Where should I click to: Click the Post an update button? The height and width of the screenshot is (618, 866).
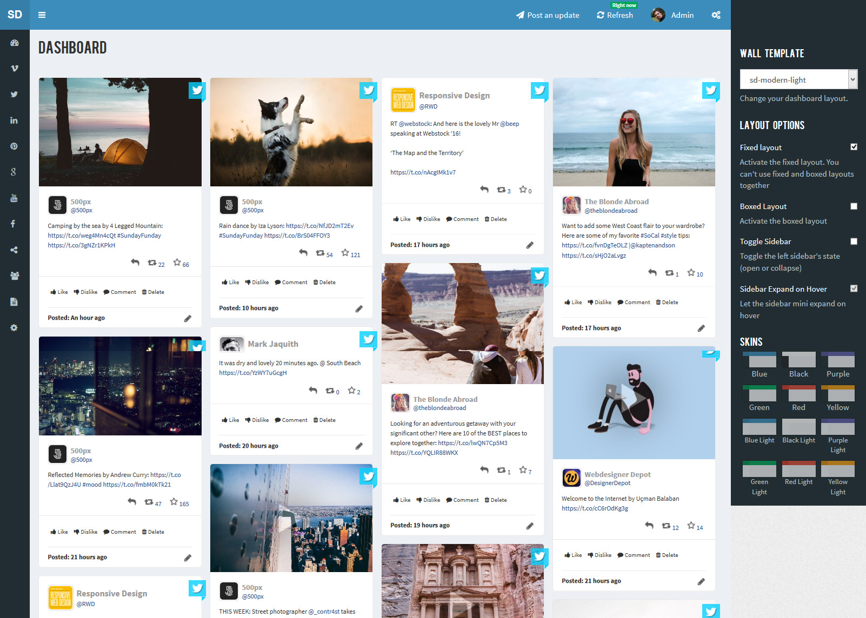[x=548, y=15]
